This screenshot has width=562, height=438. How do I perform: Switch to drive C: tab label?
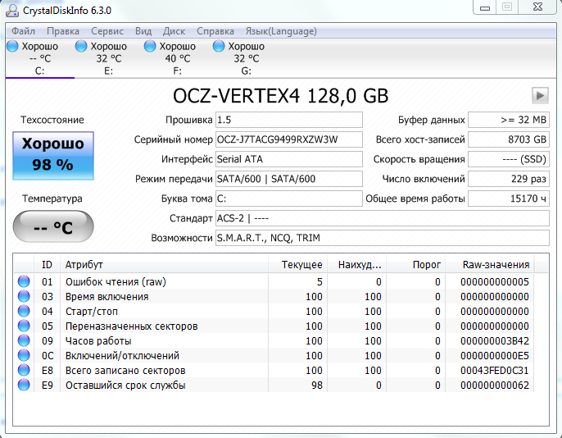(40, 71)
